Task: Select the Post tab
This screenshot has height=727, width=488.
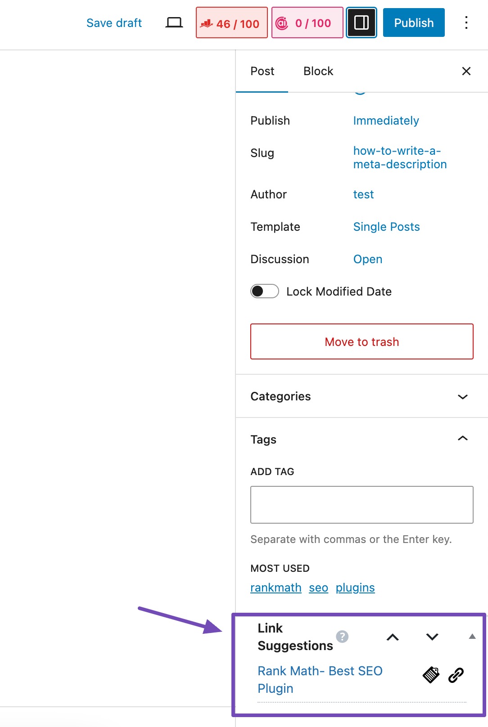Action: click(x=262, y=71)
